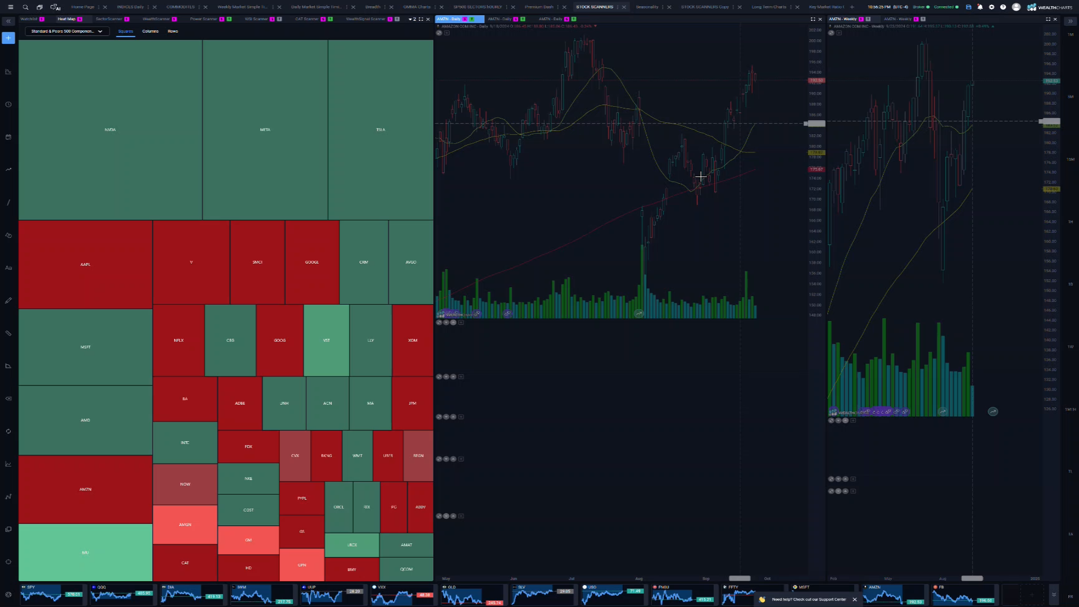The width and height of the screenshot is (1079, 607).
Task: Toggle the daily chart indicator visibility icon
Action: coord(439,33)
